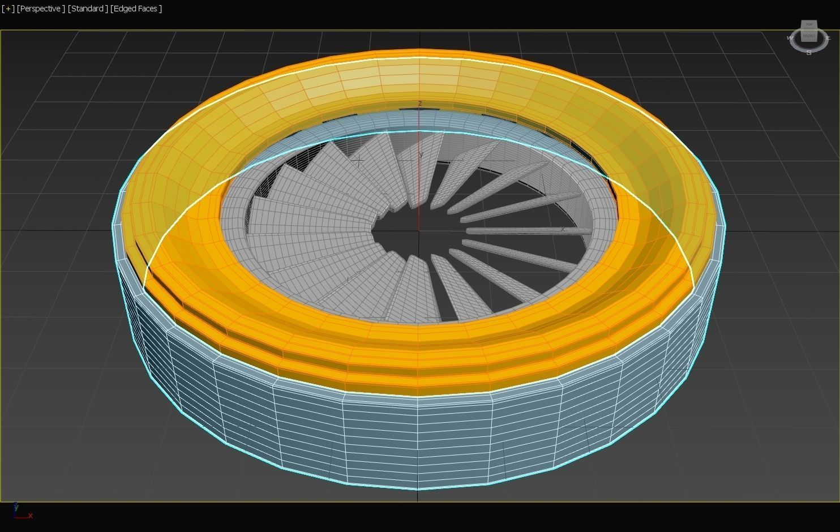The height and width of the screenshot is (532, 840).
Task: Click the FRONT face of the ViewCube
Action: pyautogui.click(x=809, y=36)
